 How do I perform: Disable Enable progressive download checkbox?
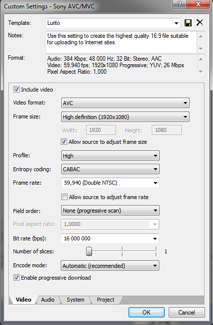(16, 278)
